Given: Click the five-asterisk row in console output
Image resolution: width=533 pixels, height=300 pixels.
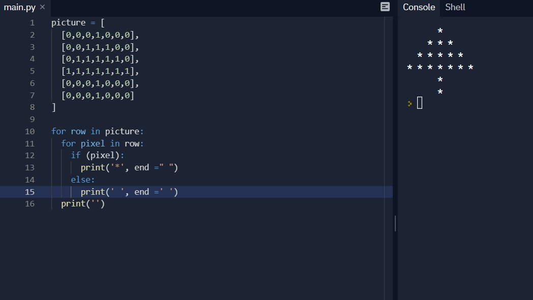Looking at the screenshot, I should point(440,55).
